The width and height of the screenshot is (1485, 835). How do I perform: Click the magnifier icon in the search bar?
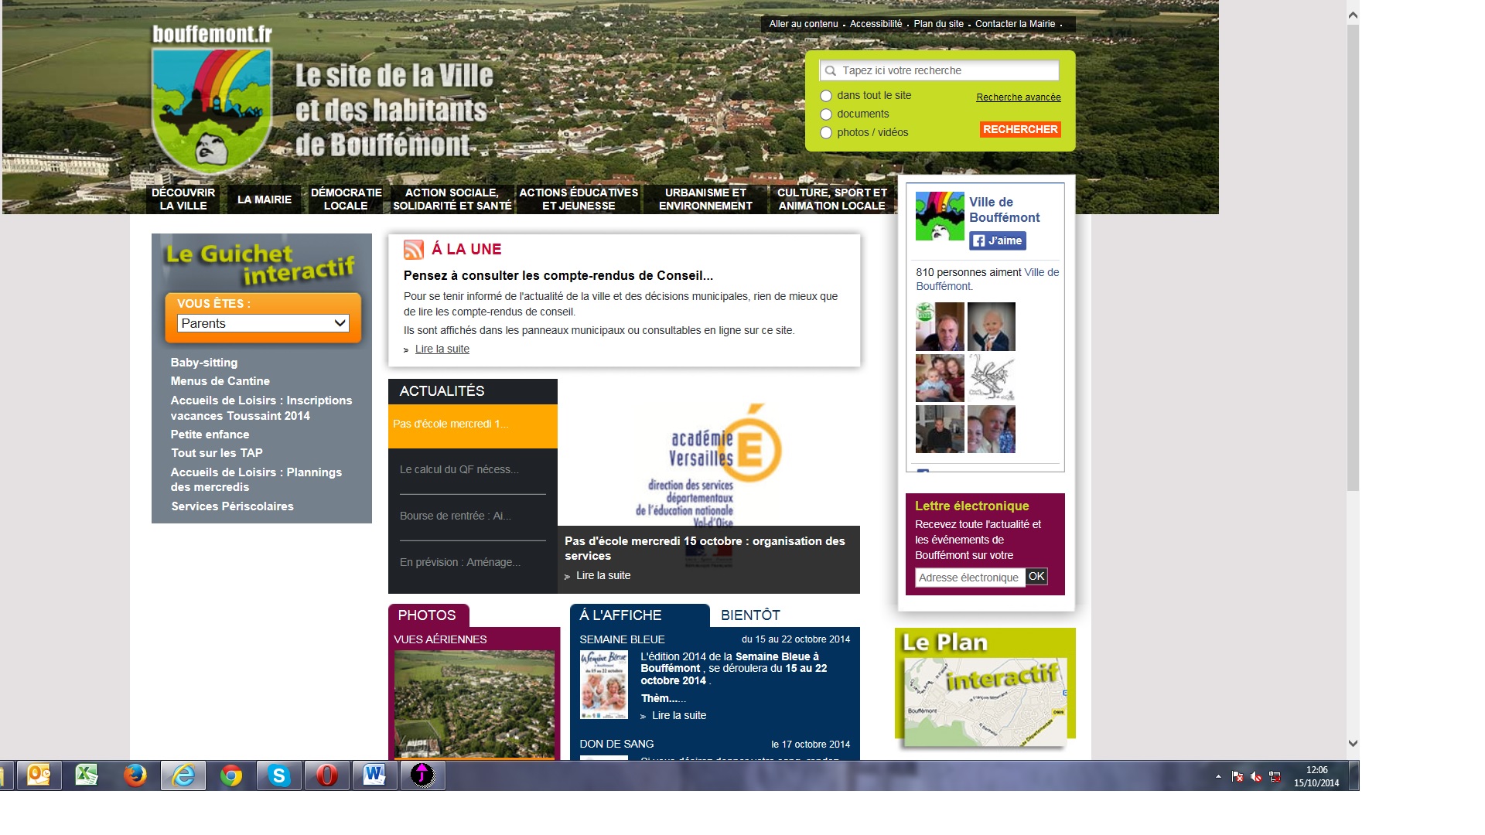[x=831, y=70]
